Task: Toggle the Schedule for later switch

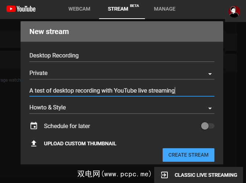Action: point(207,126)
